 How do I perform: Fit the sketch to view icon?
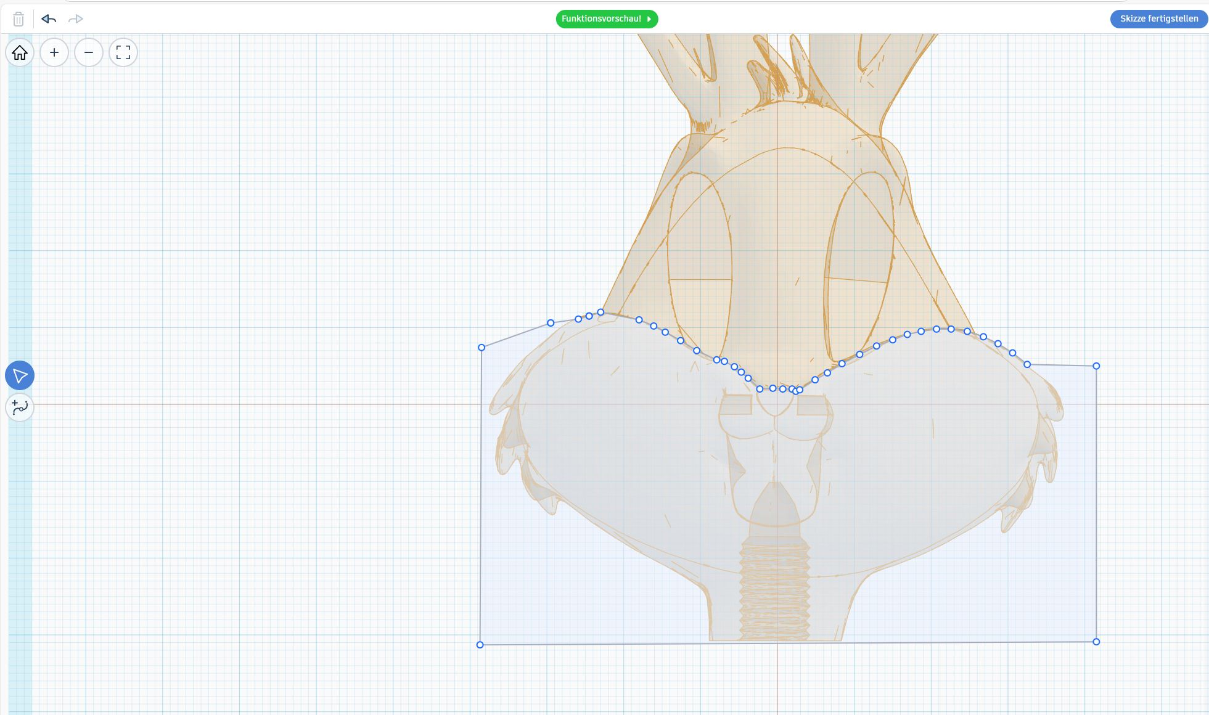click(123, 52)
